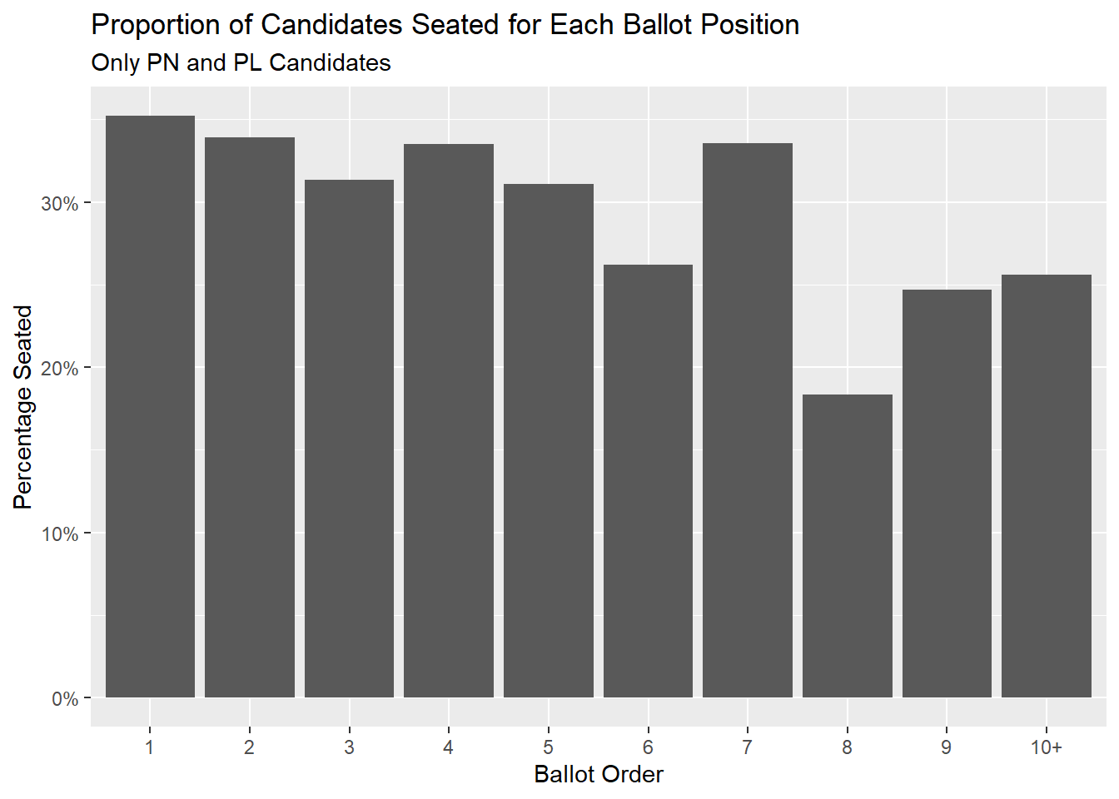Click the bar for ballot order 1
The width and height of the screenshot is (1119, 799).
150,406
